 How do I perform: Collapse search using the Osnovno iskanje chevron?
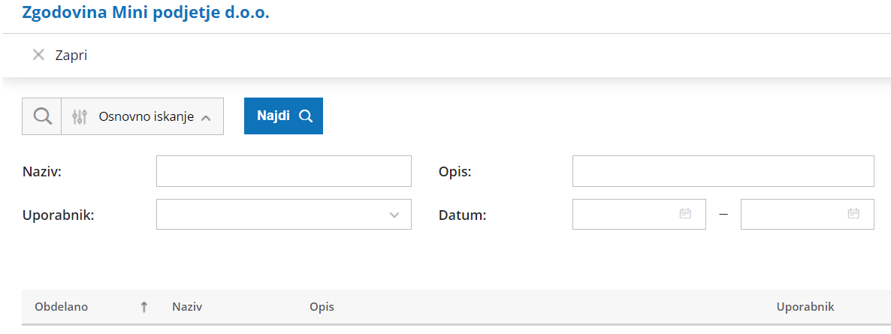click(207, 118)
